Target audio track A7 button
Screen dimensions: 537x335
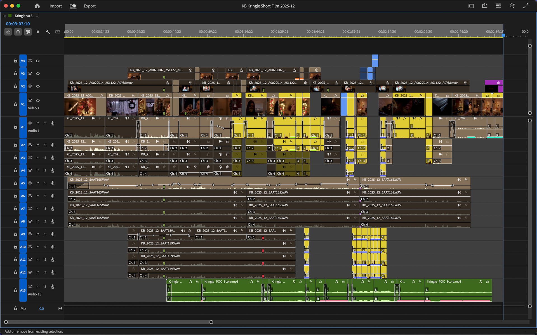tap(23, 209)
